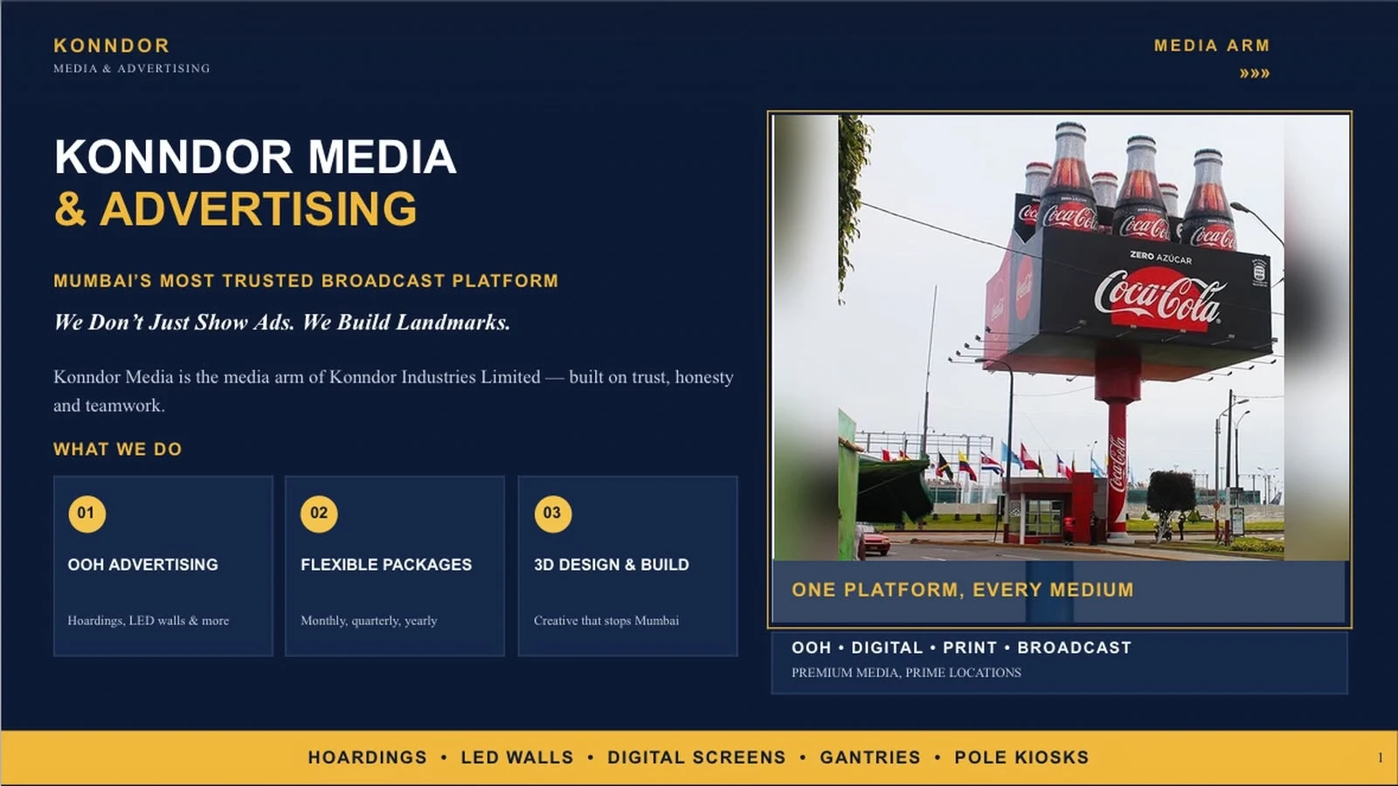Click the yellow 02 number badge
Image resolution: width=1398 pixels, height=786 pixels.
click(319, 514)
